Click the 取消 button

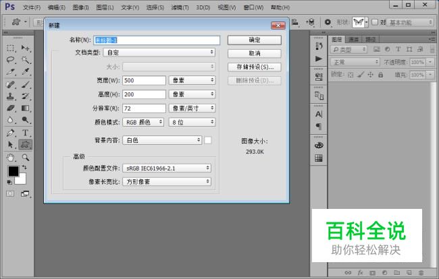coord(255,53)
